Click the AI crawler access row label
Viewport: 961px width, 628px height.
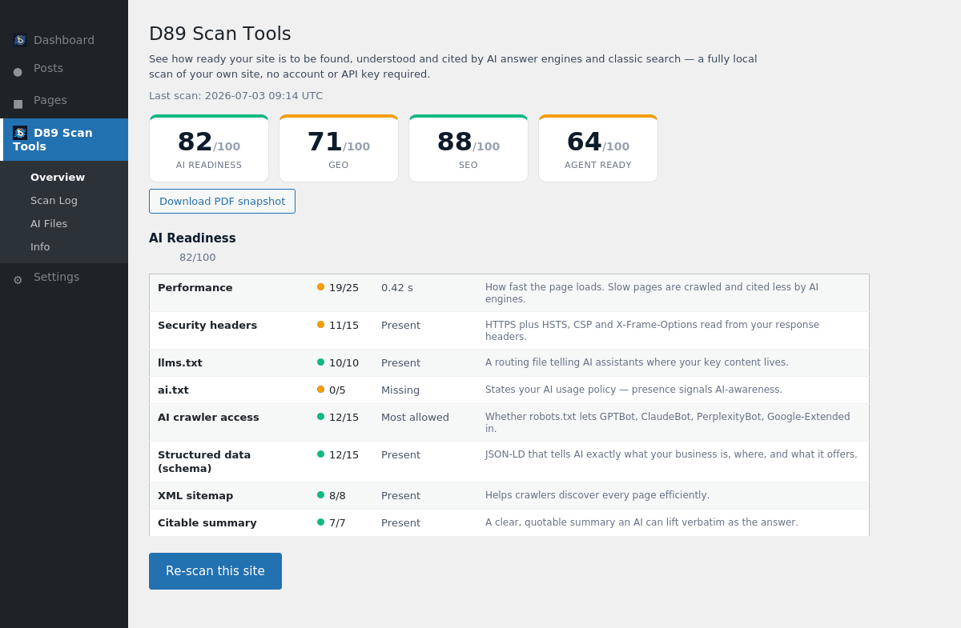point(208,418)
